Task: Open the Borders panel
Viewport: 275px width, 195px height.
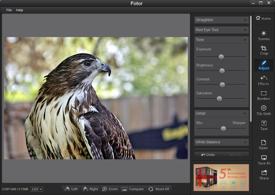Action: tap(264, 95)
